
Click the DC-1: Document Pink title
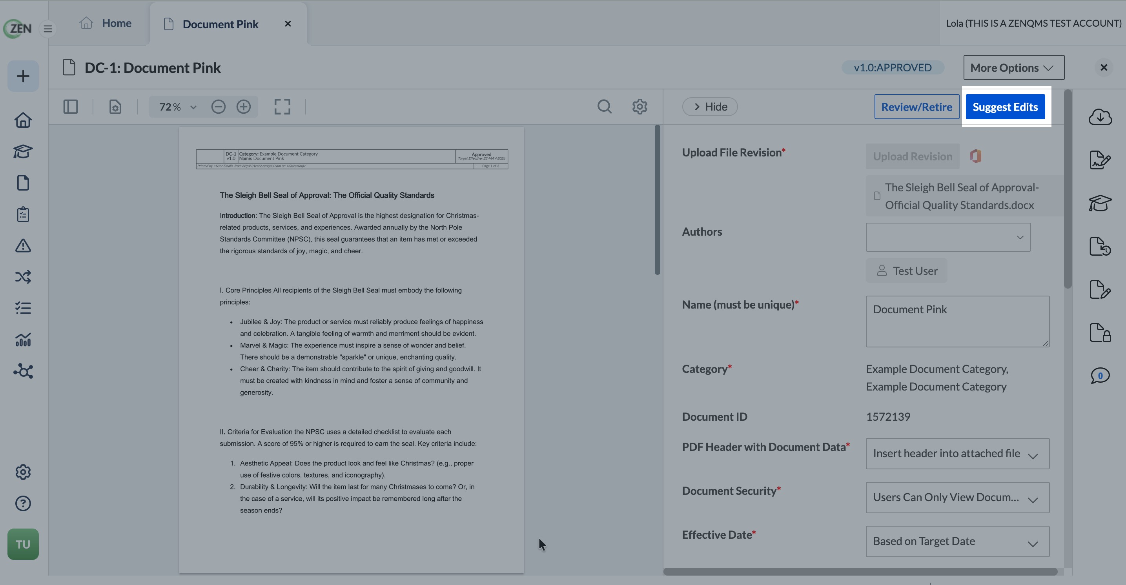click(x=153, y=68)
